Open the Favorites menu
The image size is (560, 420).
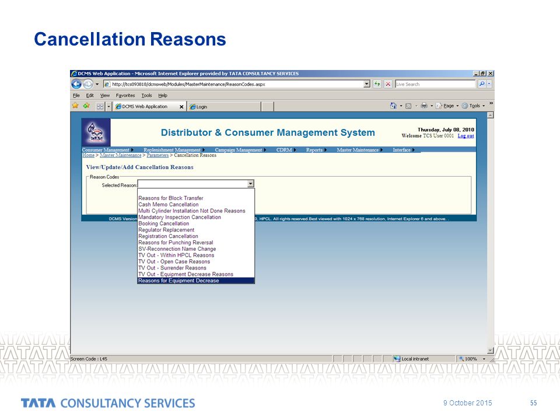point(125,95)
